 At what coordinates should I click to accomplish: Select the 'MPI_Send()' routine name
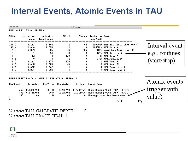tap(111, 62)
